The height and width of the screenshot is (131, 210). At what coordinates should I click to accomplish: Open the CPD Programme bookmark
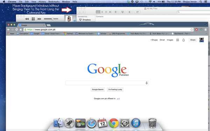pyautogui.click(x=117, y=34)
